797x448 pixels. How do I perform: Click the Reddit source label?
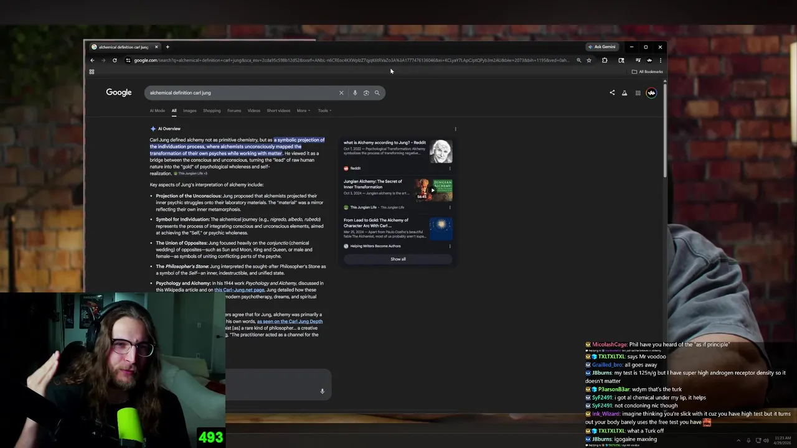coord(355,169)
